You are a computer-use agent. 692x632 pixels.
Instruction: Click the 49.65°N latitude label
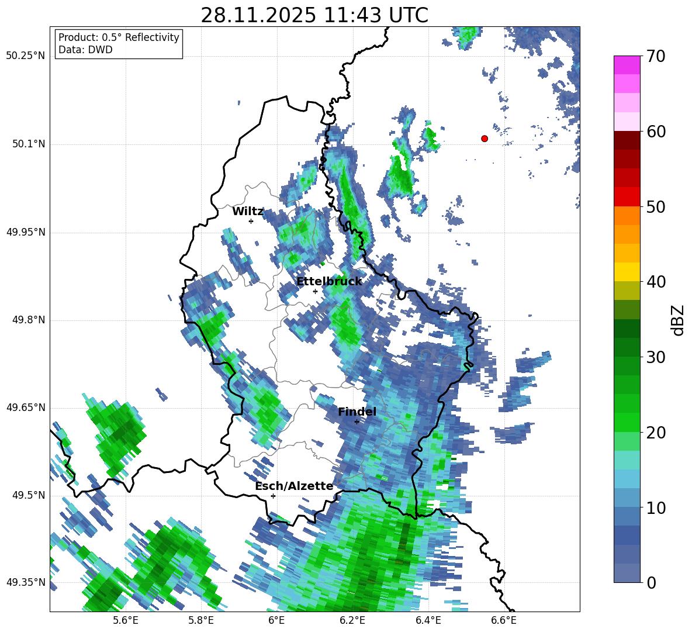coord(26,407)
